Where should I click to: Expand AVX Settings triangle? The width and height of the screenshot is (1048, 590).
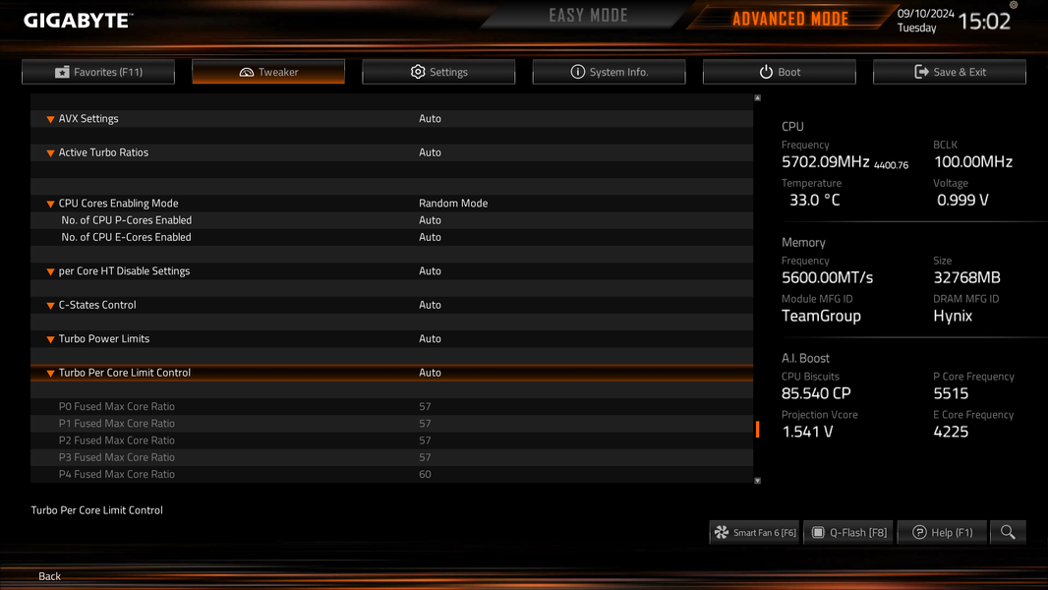pos(50,119)
